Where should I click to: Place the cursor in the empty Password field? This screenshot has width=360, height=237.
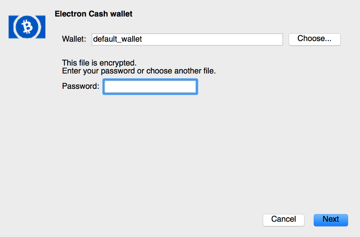pyautogui.click(x=150, y=86)
